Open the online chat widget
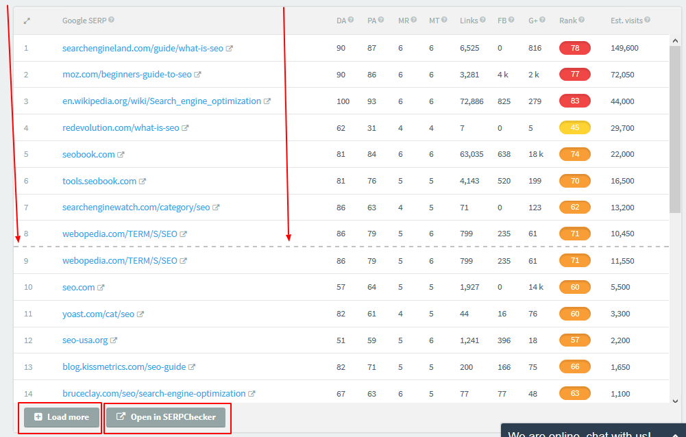This screenshot has height=437, width=686. (x=593, y=430)
